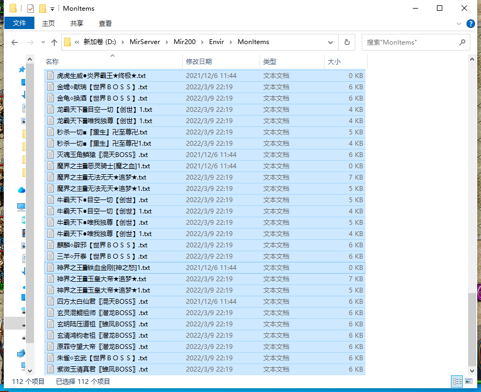Click the OneDrive cloud icon in sidebar

(x=21, y=190)
